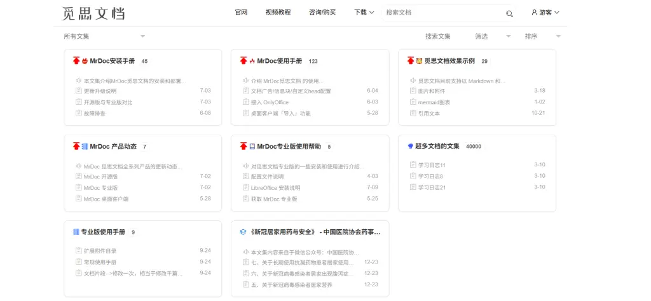Click speaker icon in MrDoc使用手册 description
Image resolution: width=651 pixels, height=301 pixels.
pyautogui.click(x=246, y=81)
